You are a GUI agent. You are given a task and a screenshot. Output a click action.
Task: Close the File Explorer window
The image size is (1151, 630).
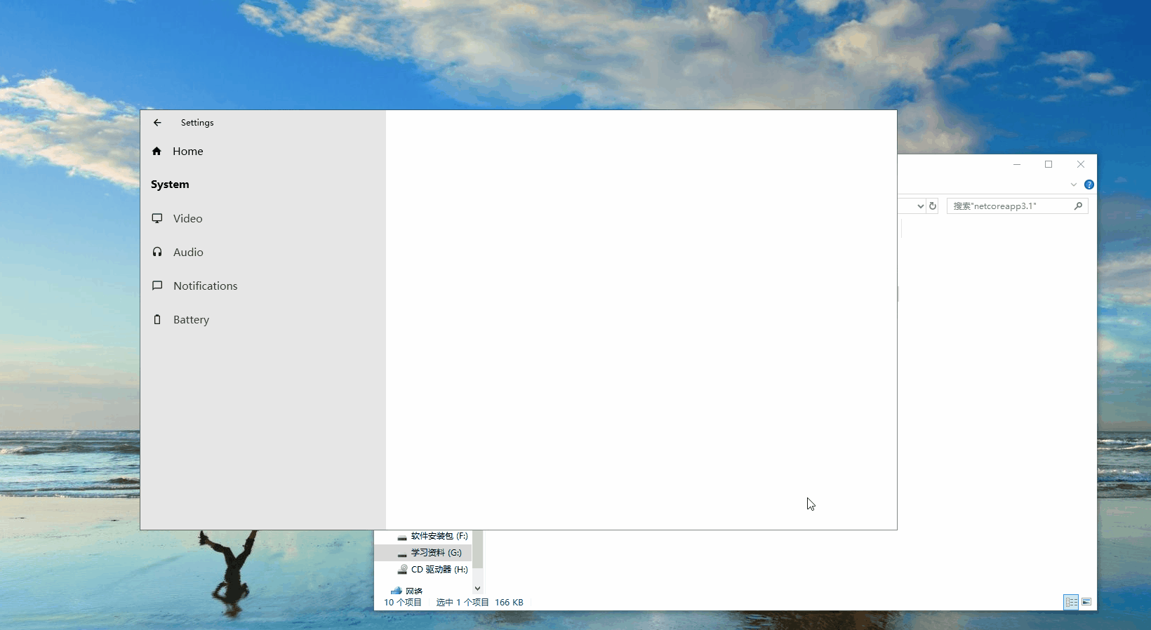point(1081,164)
